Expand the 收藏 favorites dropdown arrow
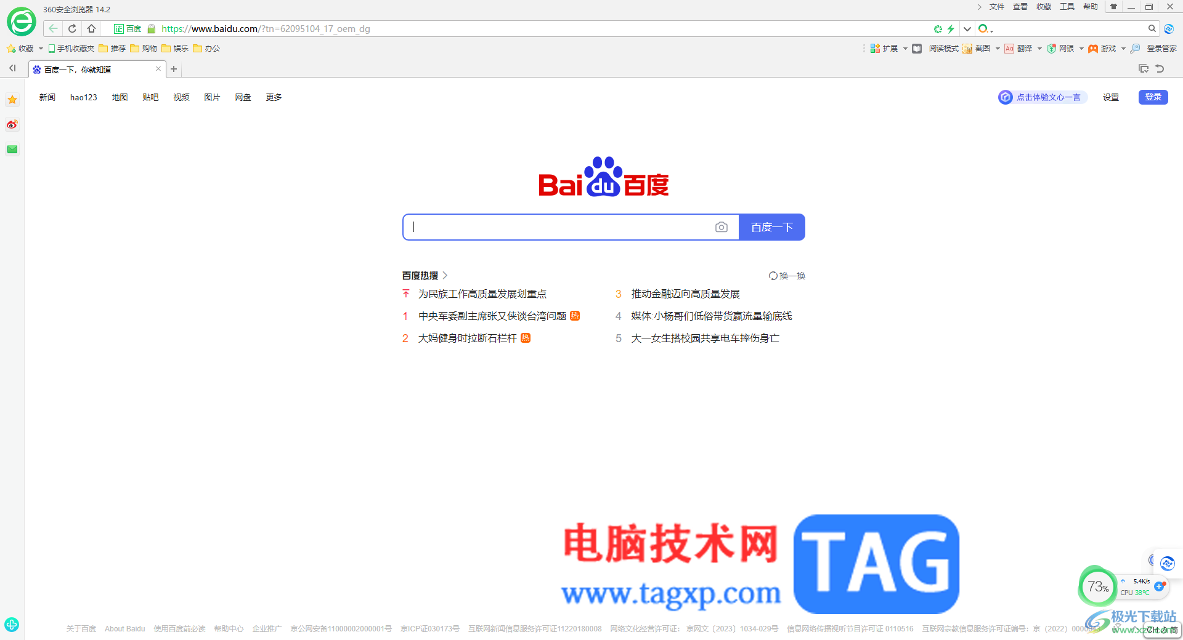This screenshot has height=640, width=1183. (x=41, y=49)
